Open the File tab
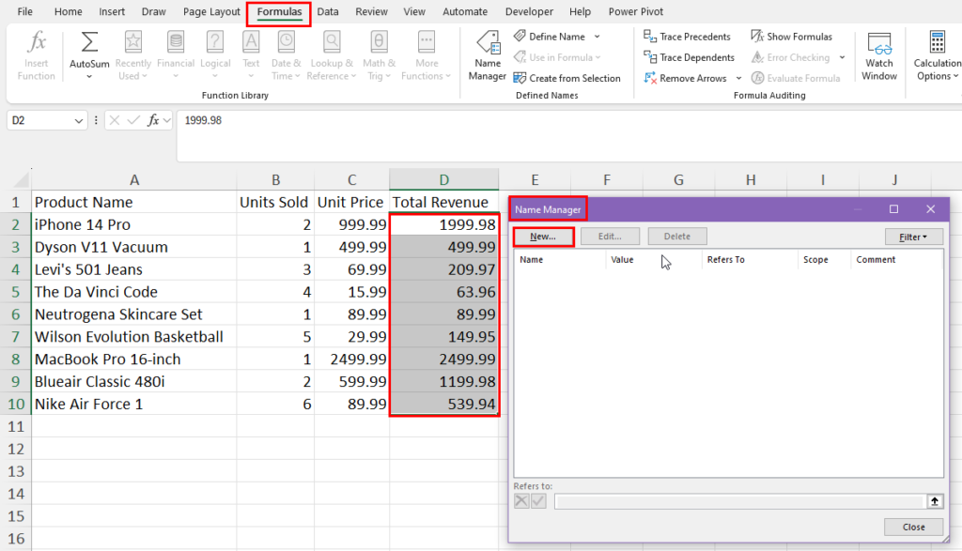 click(x=25, y=11)
